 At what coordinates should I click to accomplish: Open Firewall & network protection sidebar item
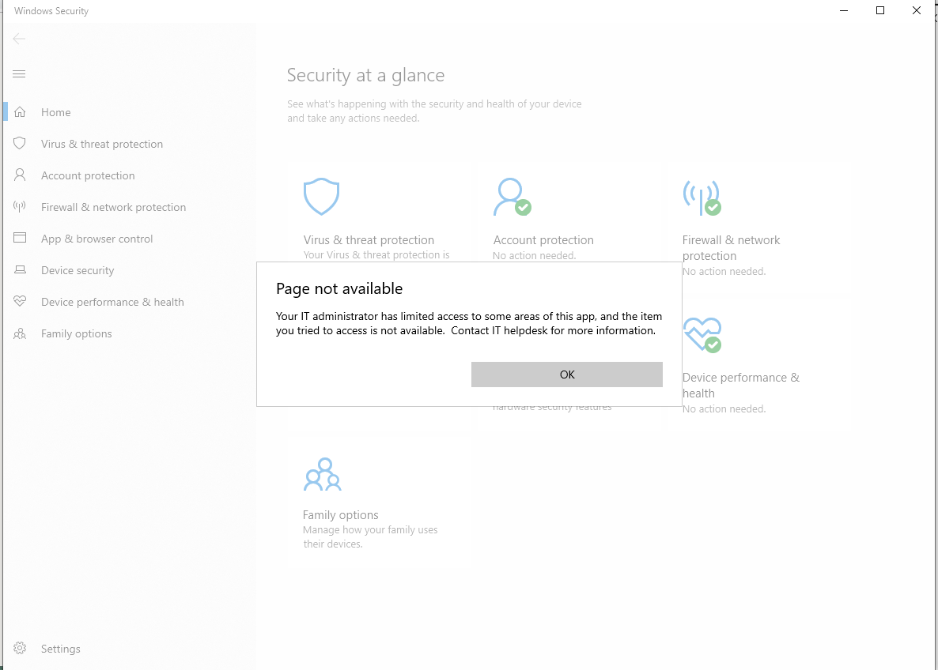click(x=113, y=207)
